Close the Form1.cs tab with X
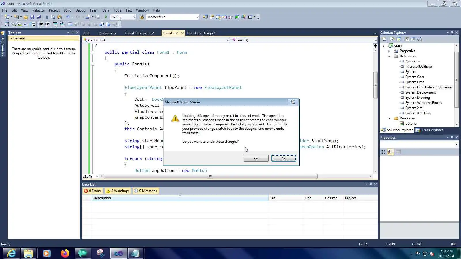Viewport: 461px width, 259px height. point(182,33)
